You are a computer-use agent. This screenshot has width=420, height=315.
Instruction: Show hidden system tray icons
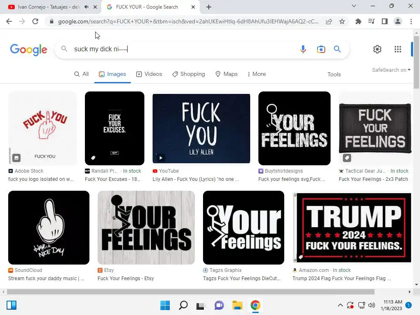(x=340, y=305)
